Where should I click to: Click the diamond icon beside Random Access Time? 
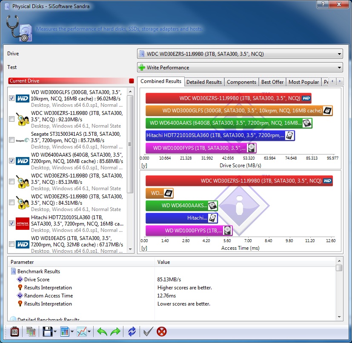pyautogui.click(x=20, y=295)
